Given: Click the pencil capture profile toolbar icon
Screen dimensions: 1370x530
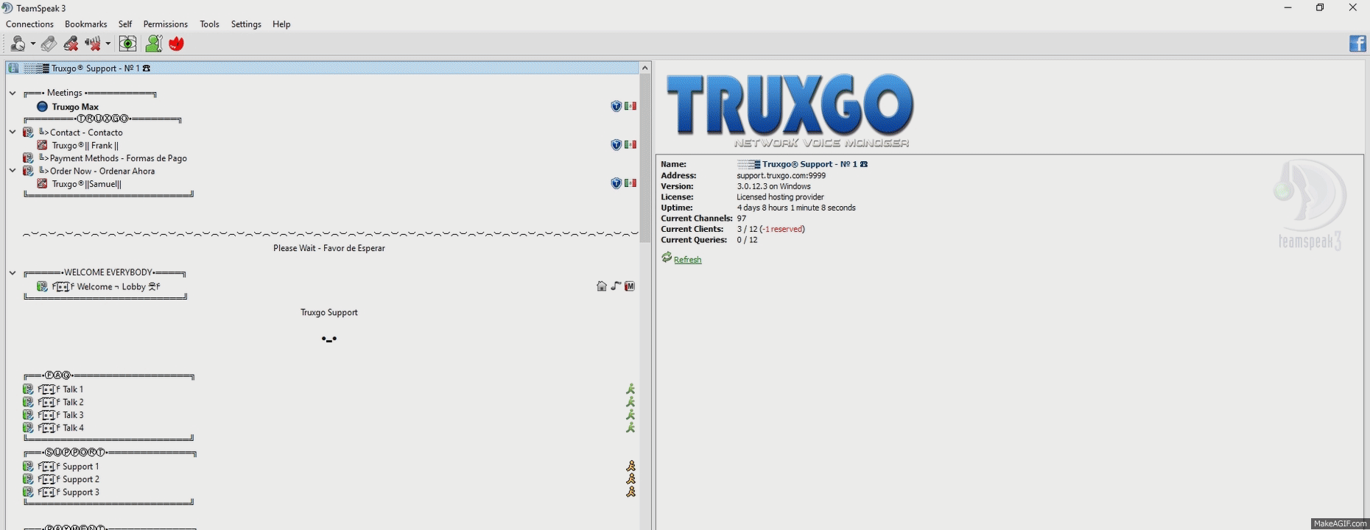Looking at the screenshot, I should (x=49, y=44).
